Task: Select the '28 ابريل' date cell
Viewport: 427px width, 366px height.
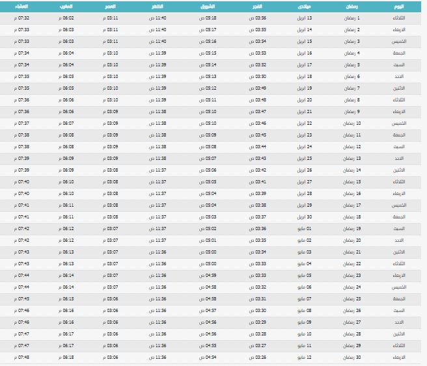Action: pos(305,194)
